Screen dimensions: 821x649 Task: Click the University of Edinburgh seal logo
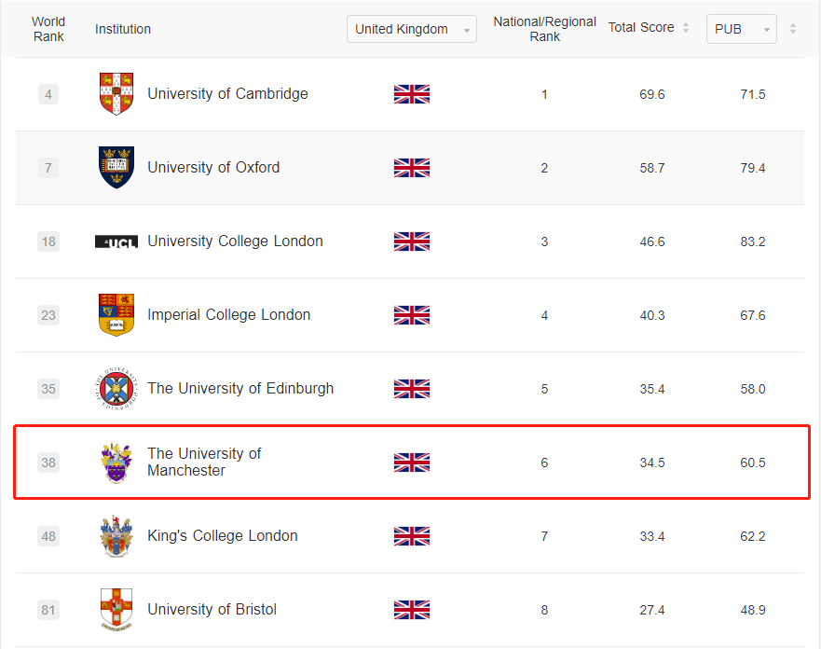pyautogui.click(x=116, y=389)
